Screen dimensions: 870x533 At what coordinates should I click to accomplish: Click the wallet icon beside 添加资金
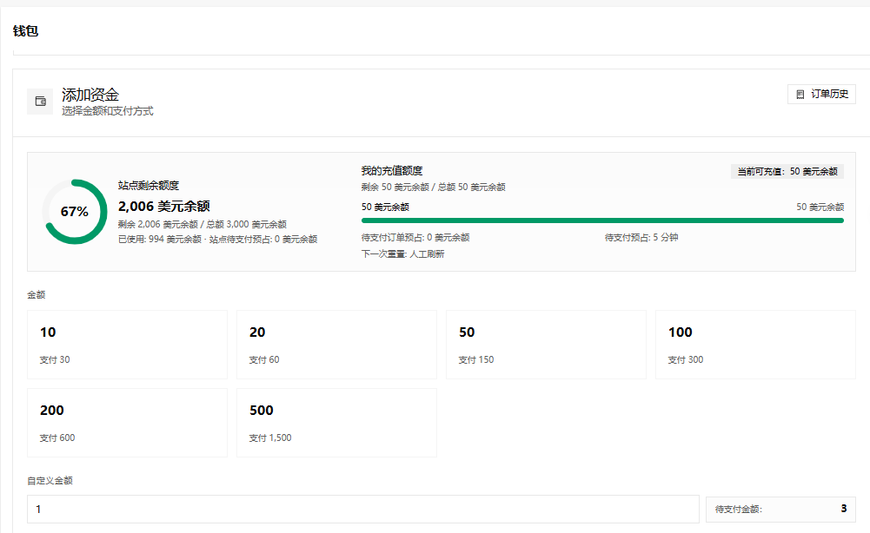40,101
